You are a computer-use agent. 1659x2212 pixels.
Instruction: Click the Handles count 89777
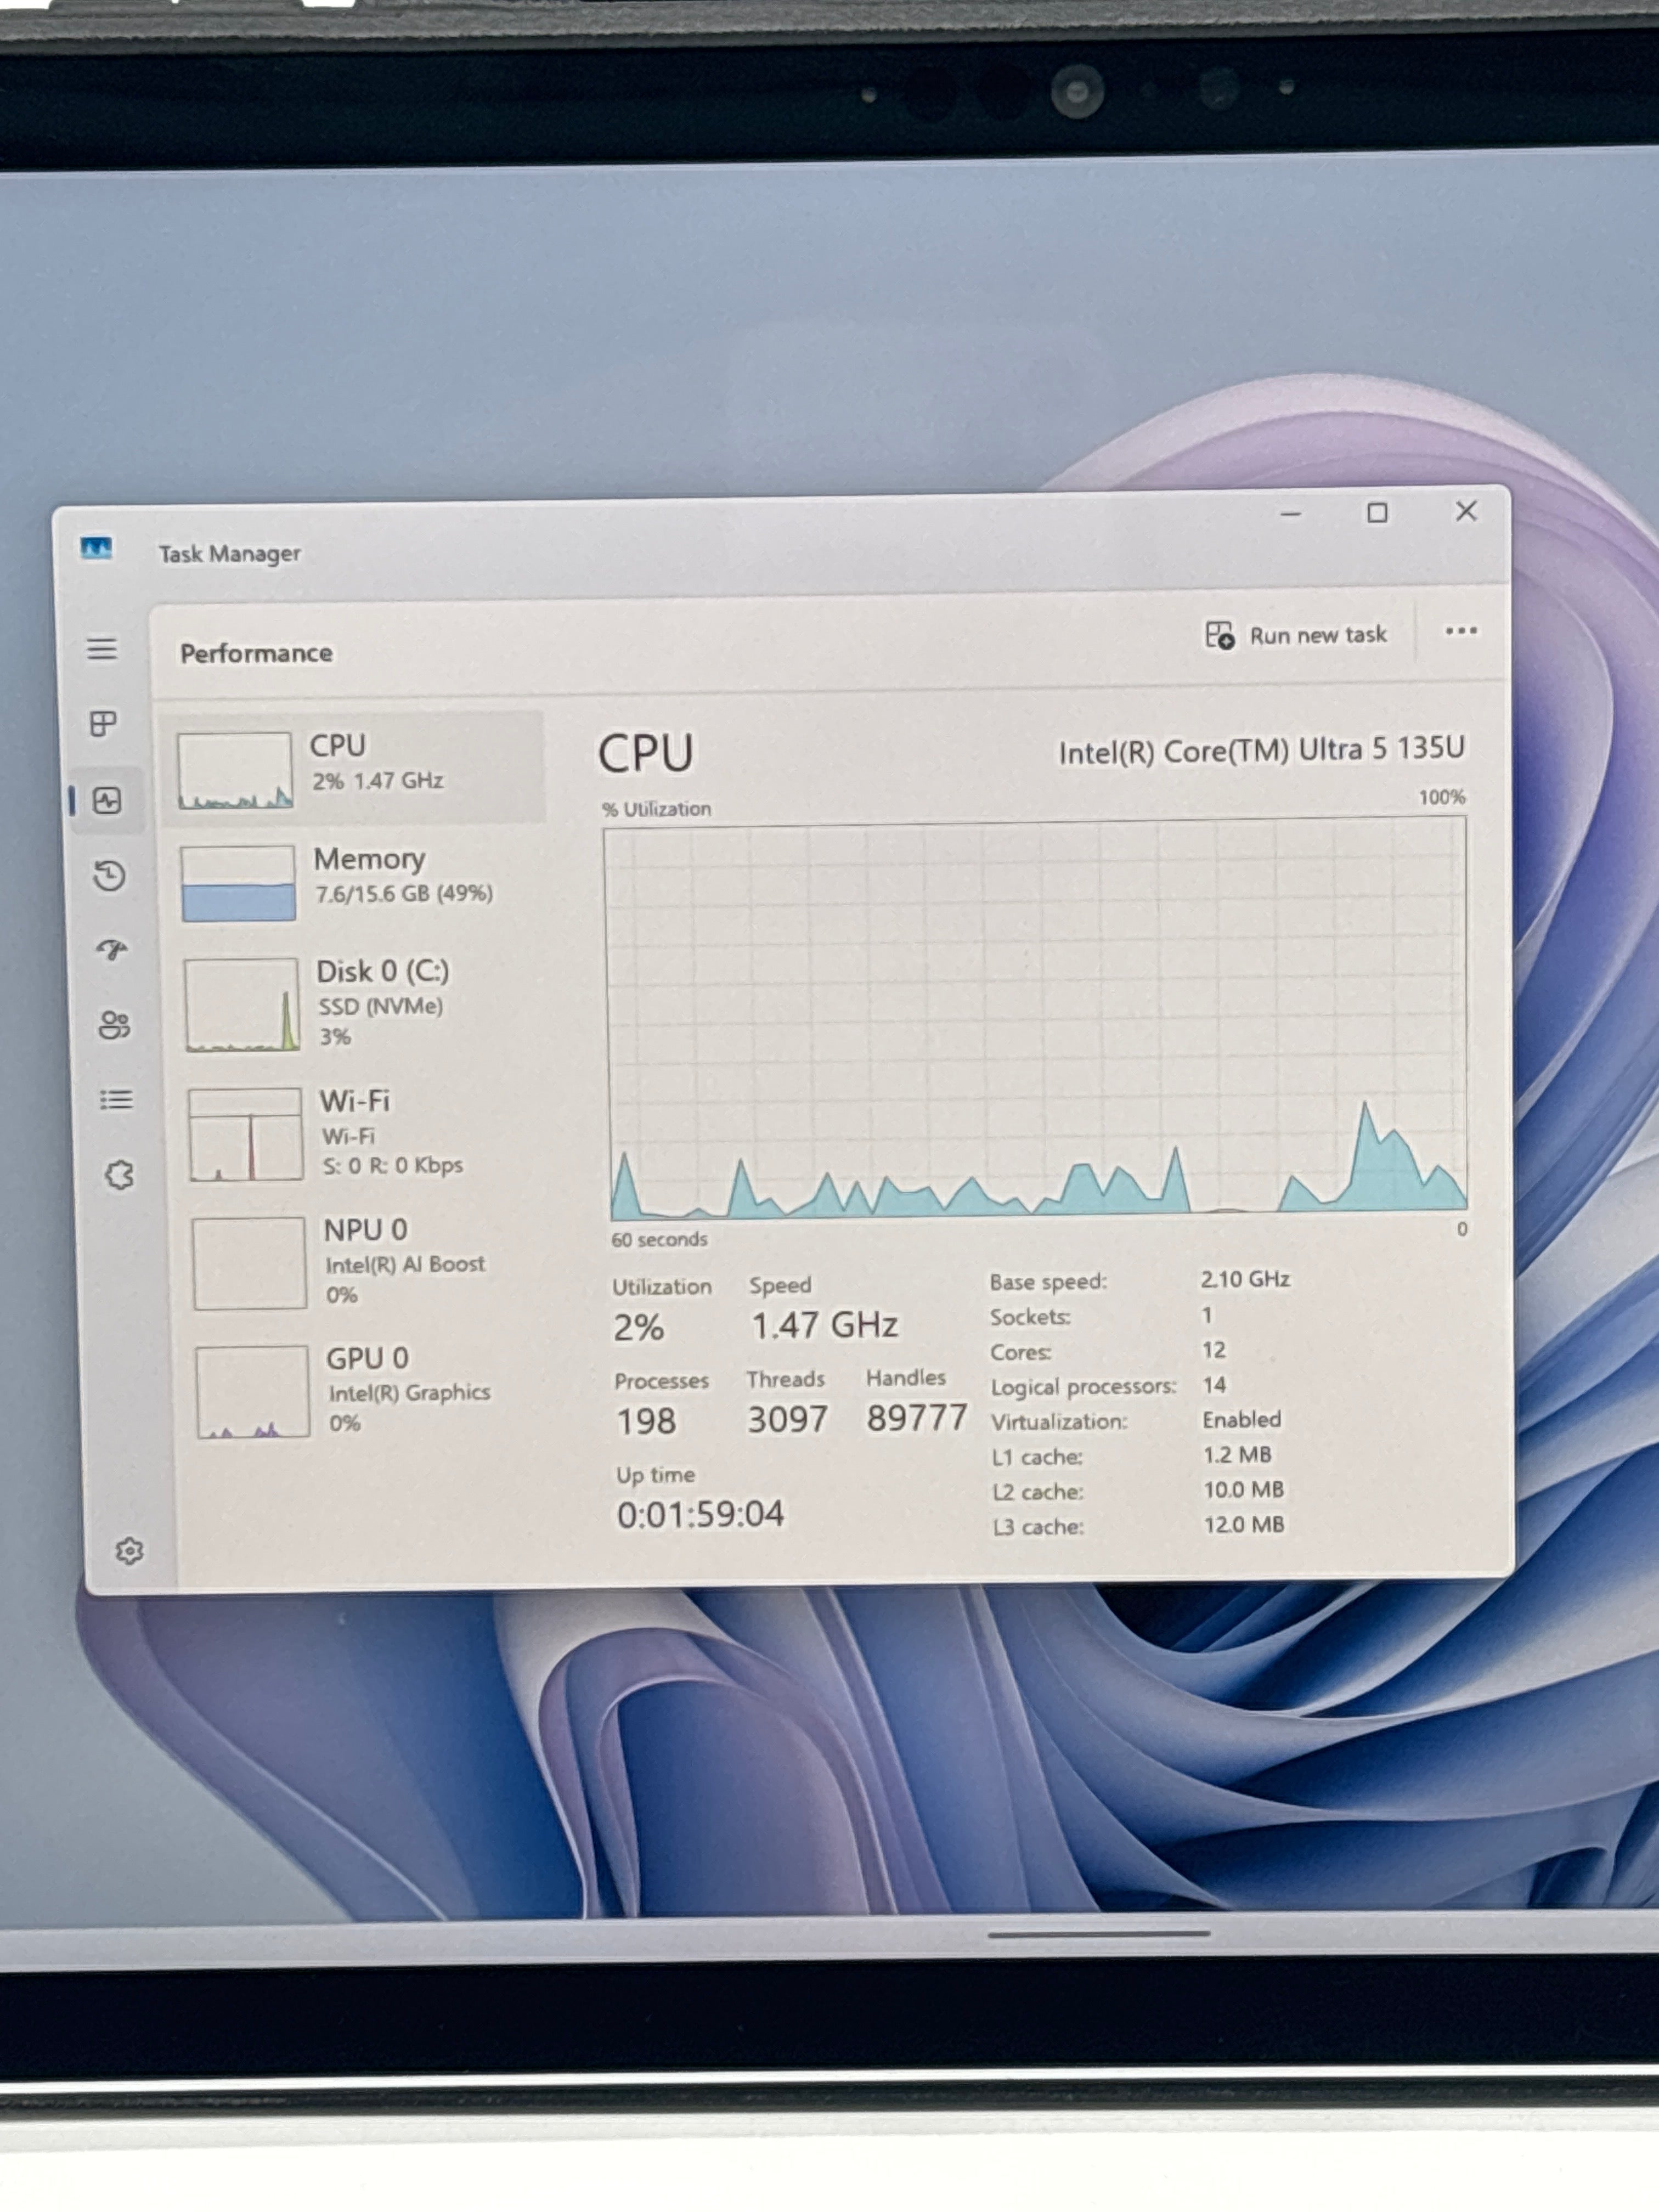(917, 1417)
